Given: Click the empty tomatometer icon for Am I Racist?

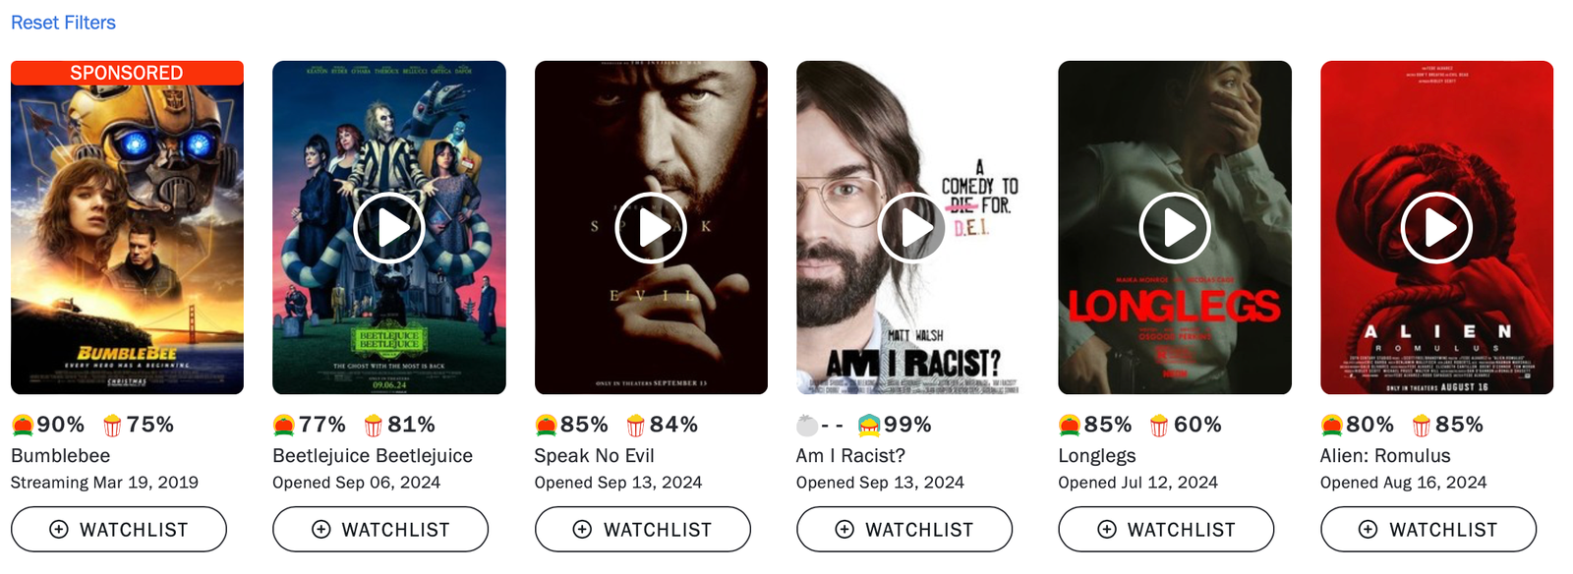Looking at the screenshot, I should point(807,425).
